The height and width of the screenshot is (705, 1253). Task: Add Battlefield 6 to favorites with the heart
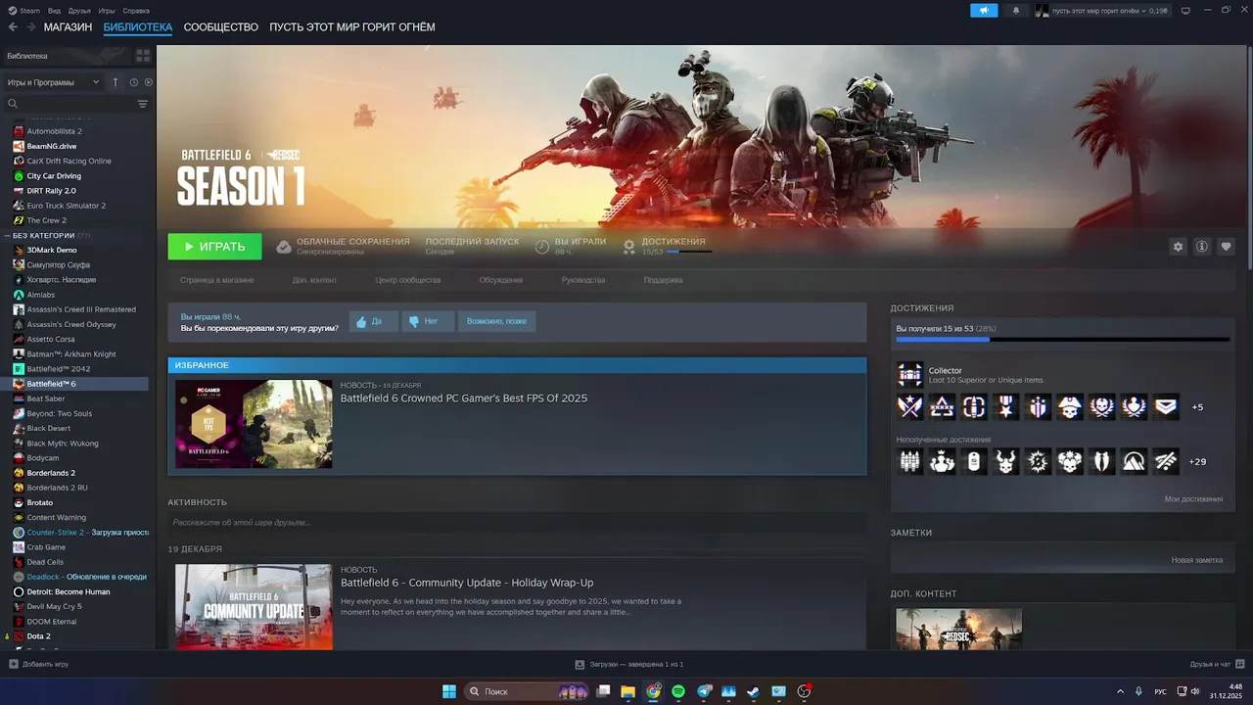pyautogui.click(x=1226, y=247)
